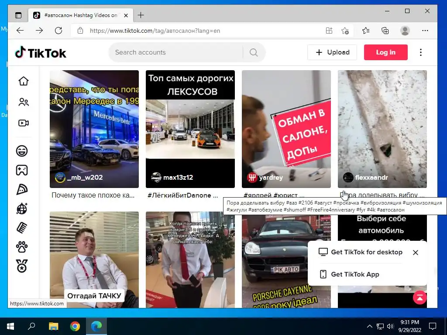
Task: Click the yardrey username
Action: 271,178
